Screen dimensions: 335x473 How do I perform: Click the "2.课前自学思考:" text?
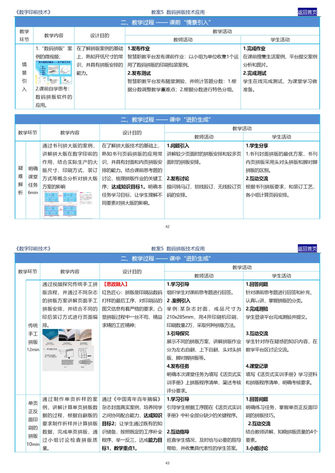tap(52, 89)
